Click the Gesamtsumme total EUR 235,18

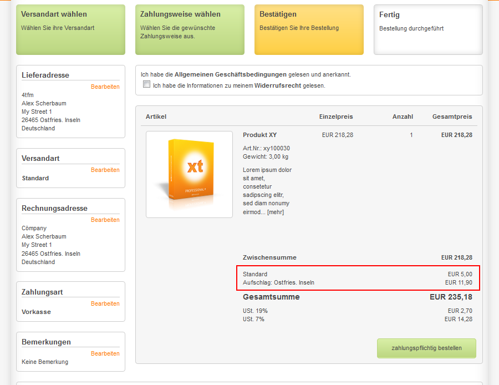pyautogui.click(x=451, y=297)
